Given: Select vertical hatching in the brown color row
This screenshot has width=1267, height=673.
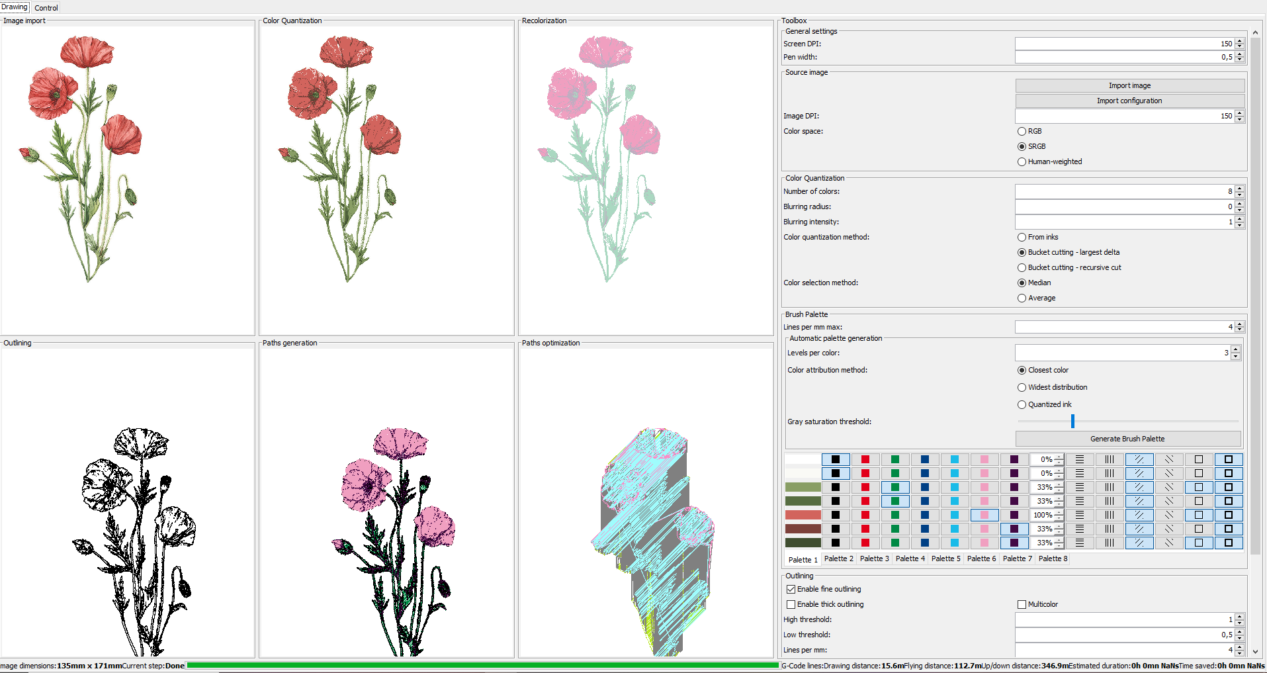Looking at the screenshot, I should coord(1109,529).
